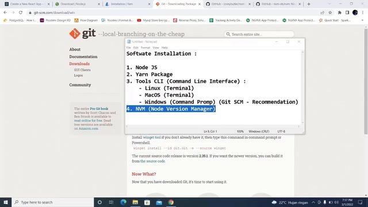Image resolution: width=368 pixels, height=207 pixels.
Task: Expand the bookmarks bar overflow arrow
Action: pos(362,21)
